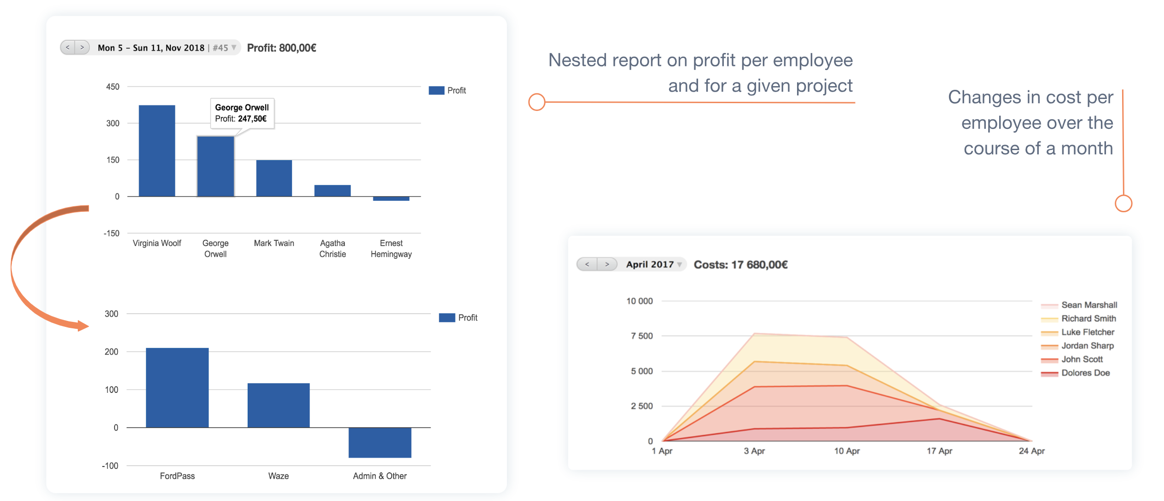The width and height of the screenshot is (1164, 501).
Task: Open the week #45 date dropdown
Action: (168, 48)
